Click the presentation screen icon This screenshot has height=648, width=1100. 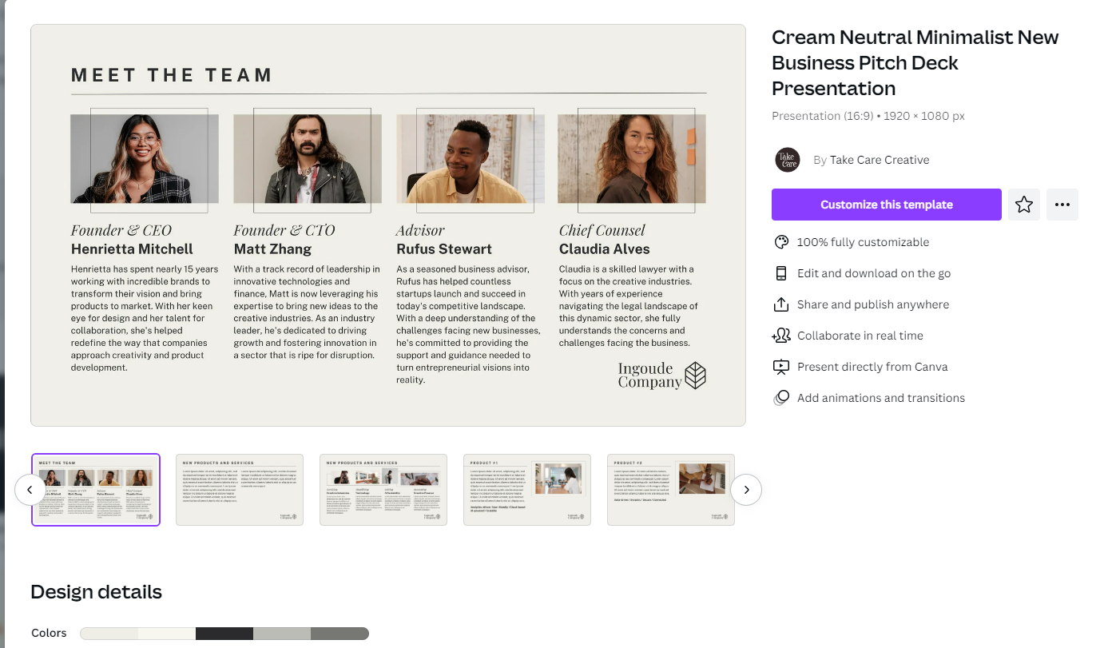click(781, 367)
